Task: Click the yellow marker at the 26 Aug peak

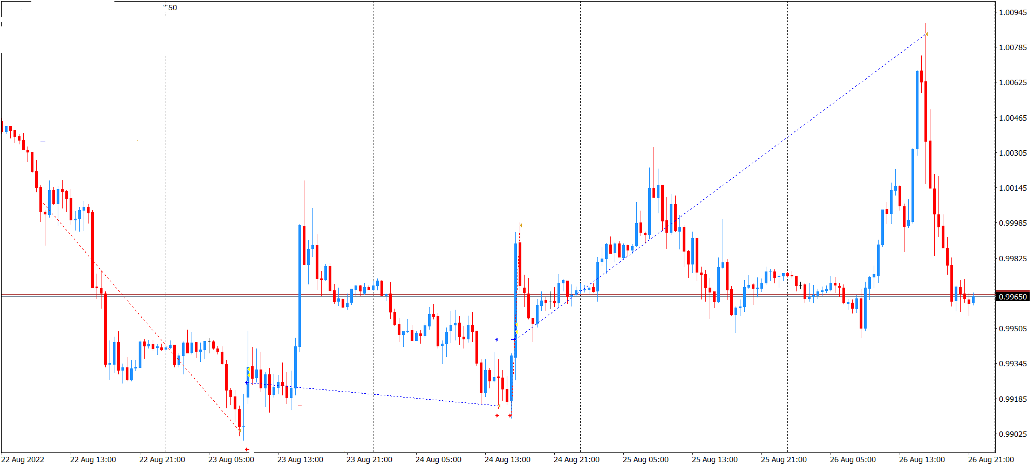Action: click(927, 34)
